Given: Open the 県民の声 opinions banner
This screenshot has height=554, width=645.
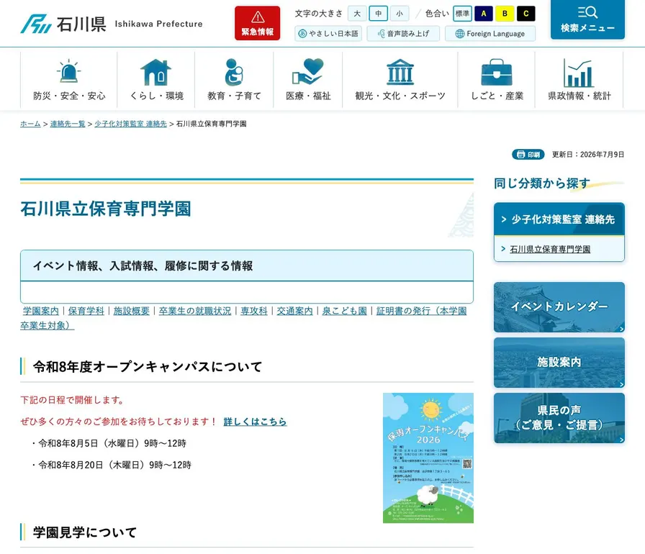Looking at the screenshot, I should tap(559, 418).
